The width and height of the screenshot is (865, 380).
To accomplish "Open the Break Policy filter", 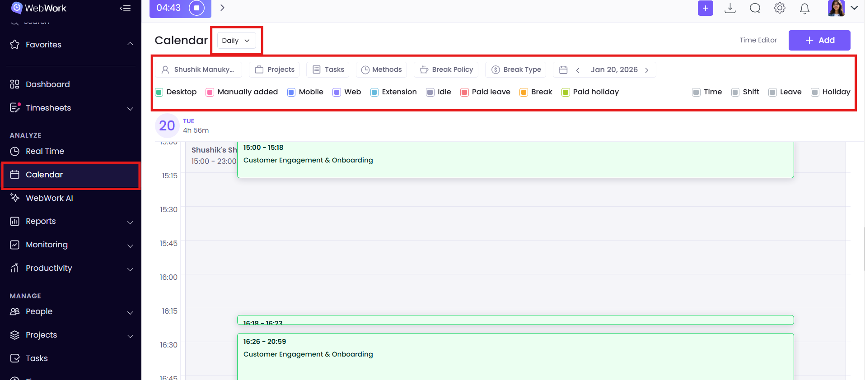I will pyautogui.click(x=446, y=70).
